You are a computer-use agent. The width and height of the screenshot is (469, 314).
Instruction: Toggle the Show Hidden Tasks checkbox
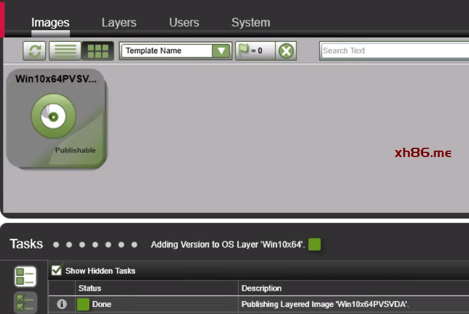[x=57, y=270]
